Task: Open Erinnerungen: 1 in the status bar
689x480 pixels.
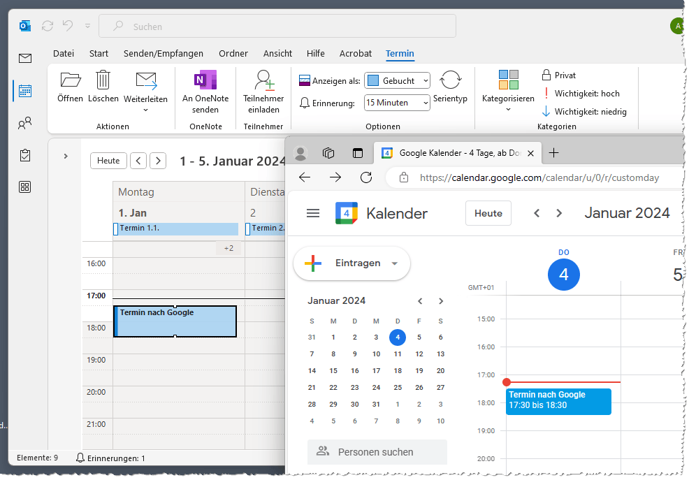Action: 110,458
